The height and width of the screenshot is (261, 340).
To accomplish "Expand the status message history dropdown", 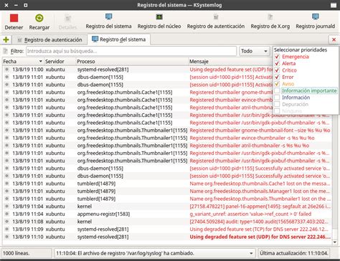I will tap(251, 253).
